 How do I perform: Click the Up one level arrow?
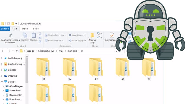[x=17, y=51]
